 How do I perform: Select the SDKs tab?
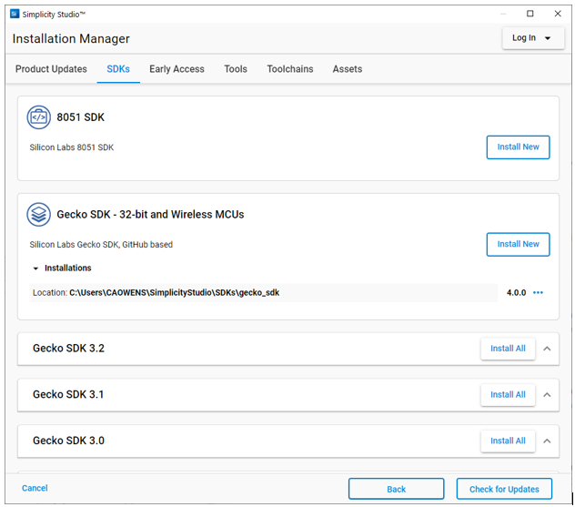point(118,69)
